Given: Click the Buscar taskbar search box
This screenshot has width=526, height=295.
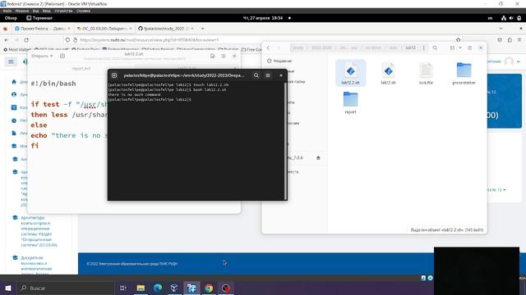Looking at the screenshot, I should pyautogui.click(x=66, y=288).
